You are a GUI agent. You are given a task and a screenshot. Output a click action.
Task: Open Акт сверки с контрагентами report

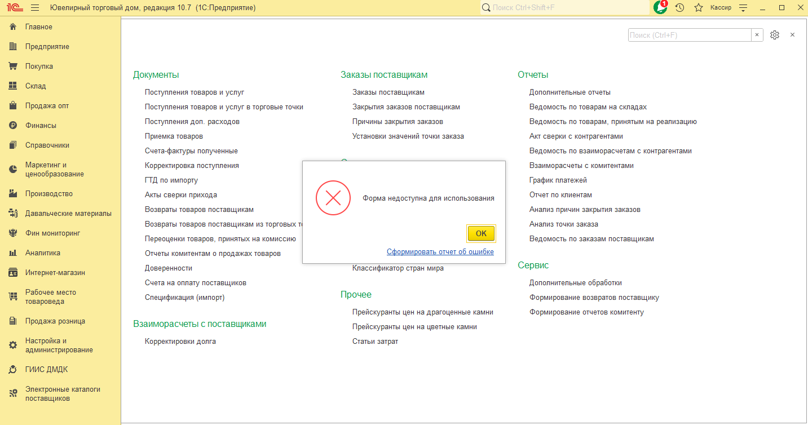[576, 136]
